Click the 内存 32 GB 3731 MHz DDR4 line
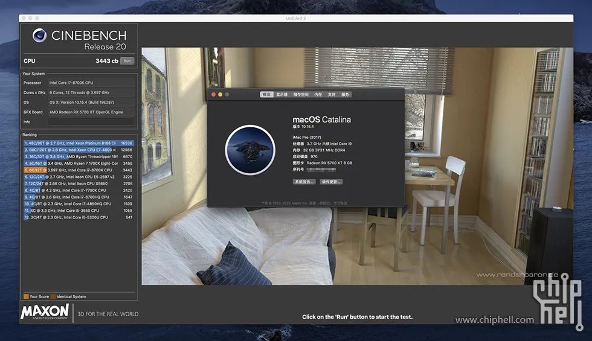Viewport: 592px width, 341px height. click(x=319, y=150)
